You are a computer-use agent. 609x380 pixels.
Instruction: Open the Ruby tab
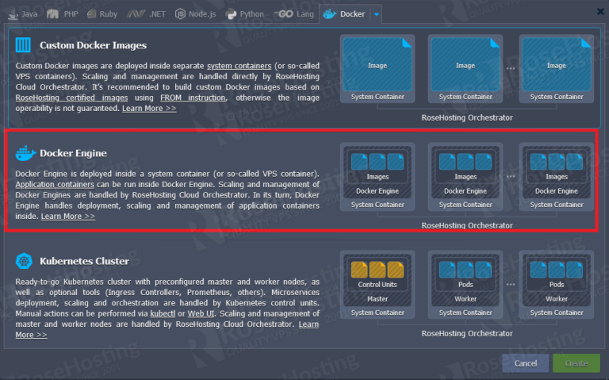[102, 14]
